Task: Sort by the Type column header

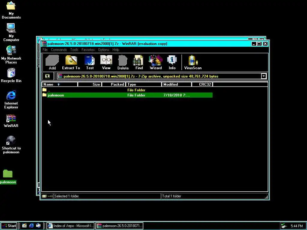Action: [x=144, y=84]
